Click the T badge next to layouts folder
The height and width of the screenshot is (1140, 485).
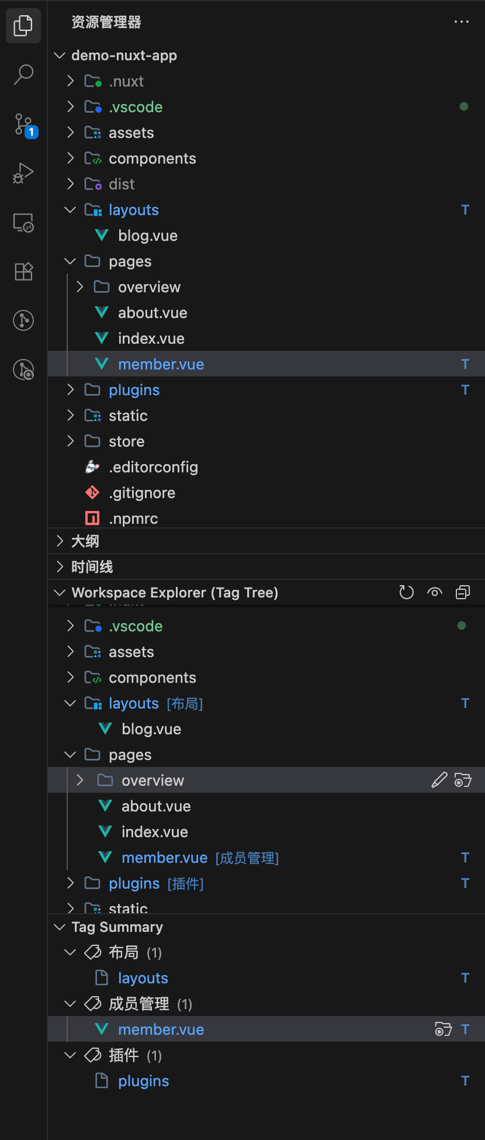tap(465, 209)
